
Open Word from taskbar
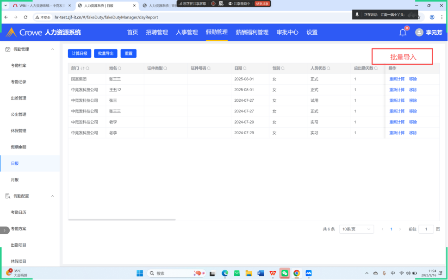pyautogui.click(x=261, y=274)
